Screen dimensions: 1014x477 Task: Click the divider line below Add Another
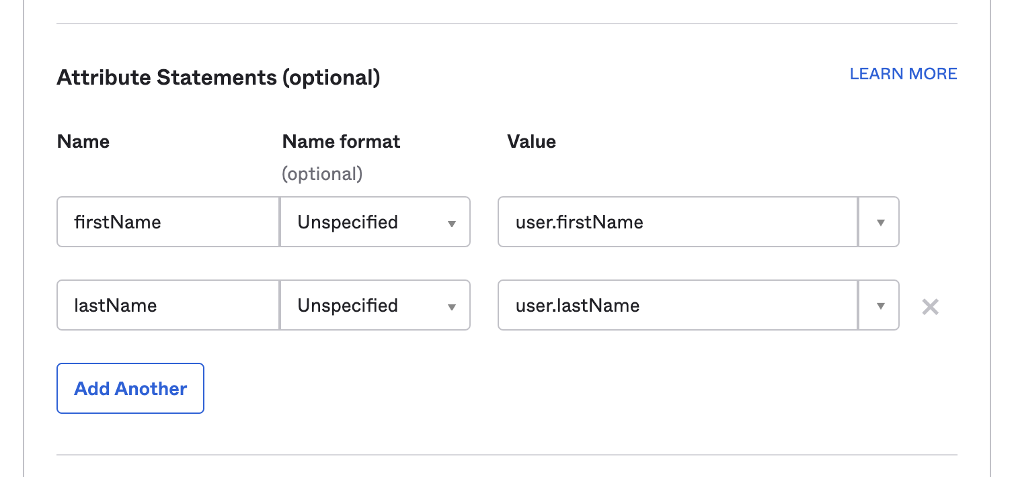(506, 455)
